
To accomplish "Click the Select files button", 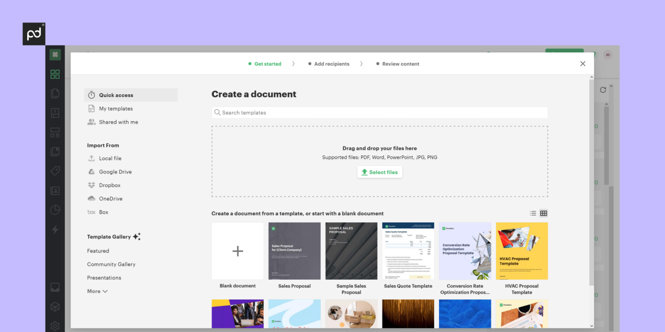I will click(x=380, y=172).
